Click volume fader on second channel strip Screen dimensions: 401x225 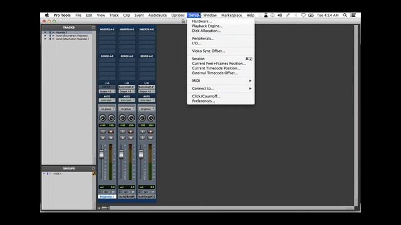[x=121, y=154]
